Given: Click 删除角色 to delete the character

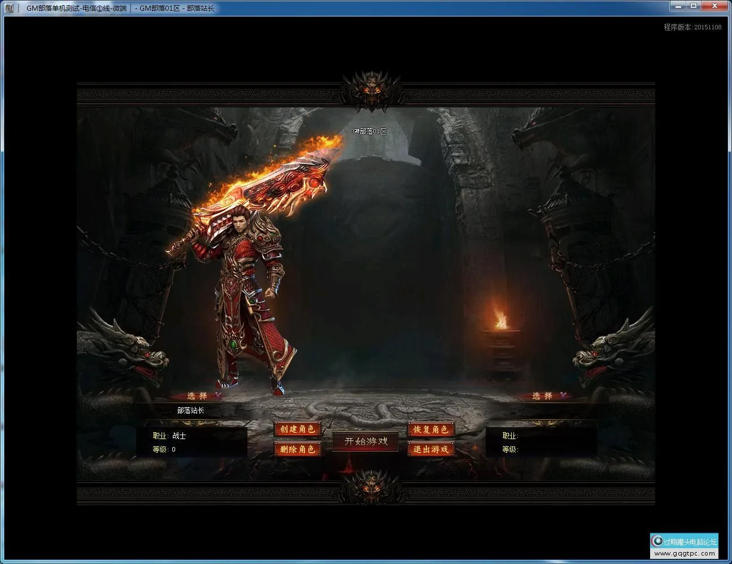Looking at the screenshot, I should (x=298, y=449).
